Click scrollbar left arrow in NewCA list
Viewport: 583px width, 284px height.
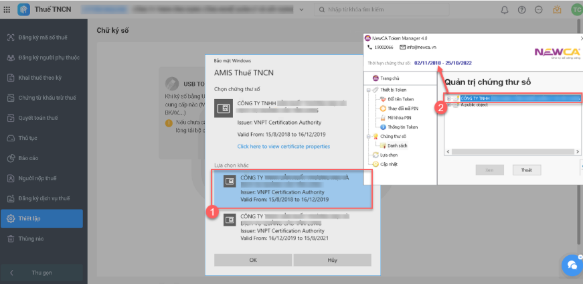pyautogui.click(x=447, y=152)
